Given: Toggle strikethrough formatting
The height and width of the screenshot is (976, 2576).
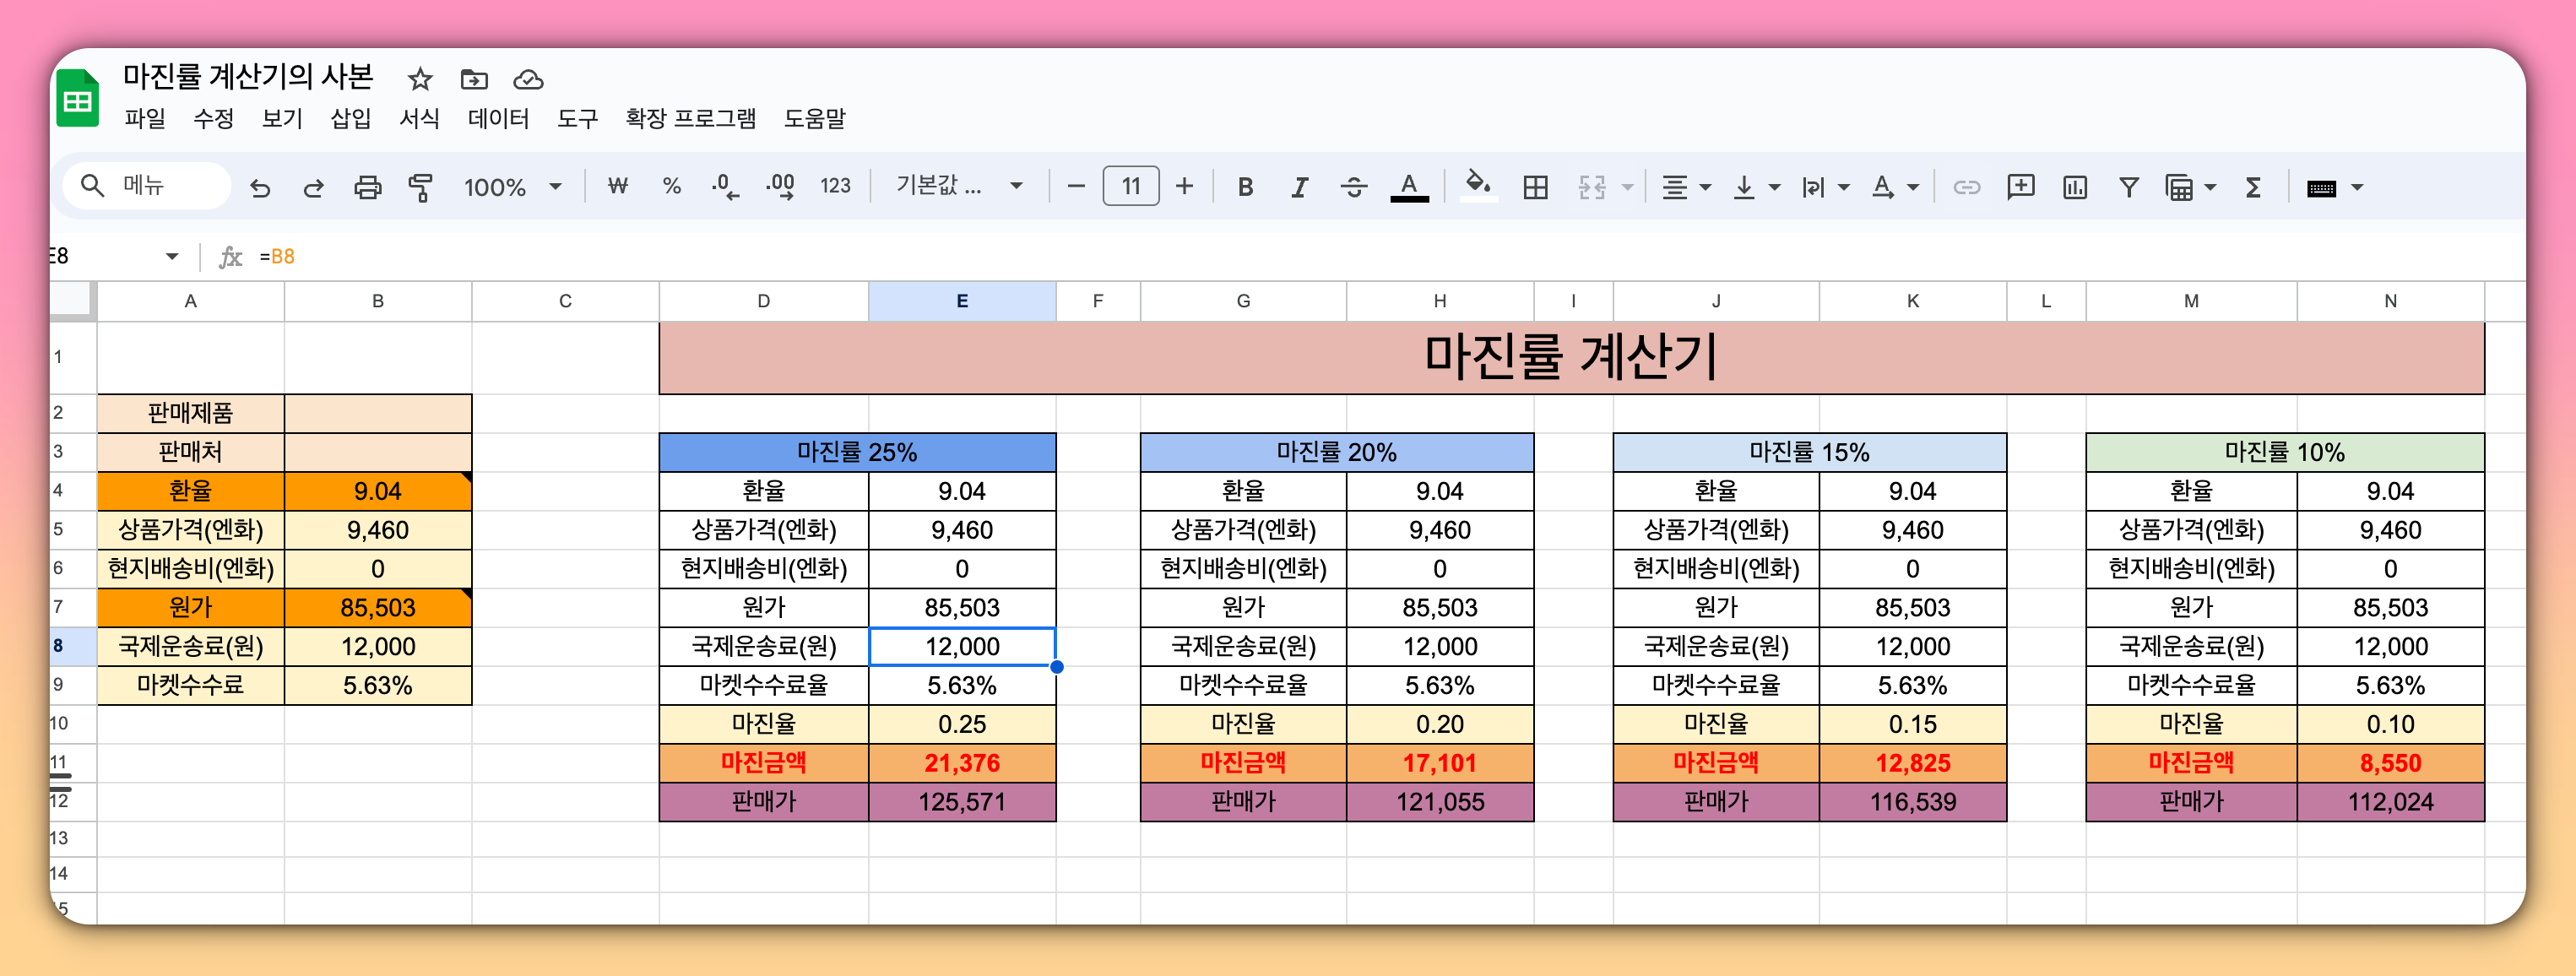Looking at the screenshot, I should pyautogui.click(x=1353, y=187).
